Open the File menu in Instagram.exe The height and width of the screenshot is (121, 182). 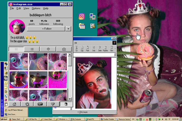(12, 8)
